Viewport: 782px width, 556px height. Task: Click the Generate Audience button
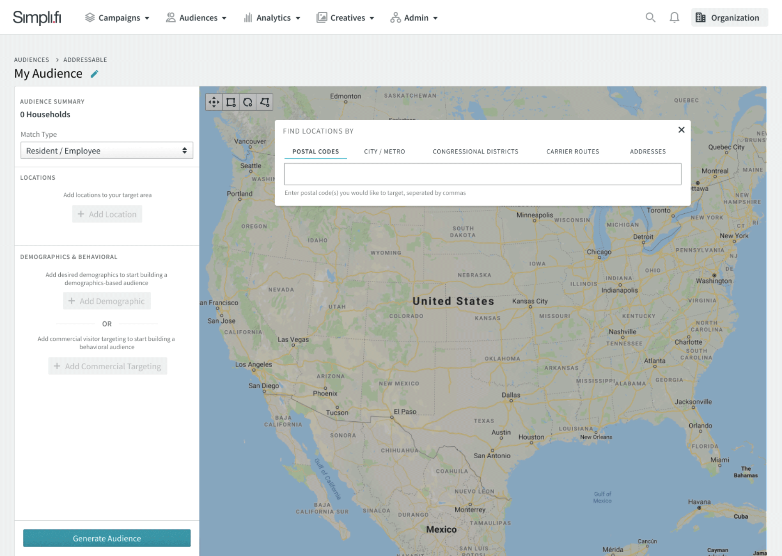click(x=107, y=538)
